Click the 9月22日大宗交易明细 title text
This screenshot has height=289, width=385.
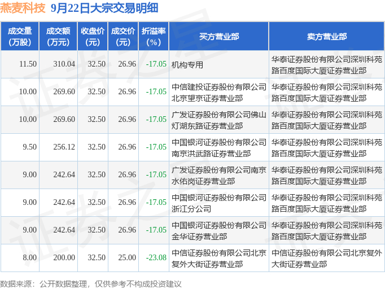coord(104,8)
